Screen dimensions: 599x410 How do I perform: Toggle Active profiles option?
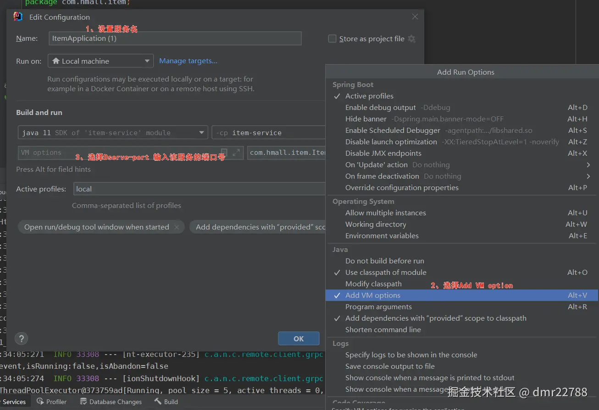point(462,96)
